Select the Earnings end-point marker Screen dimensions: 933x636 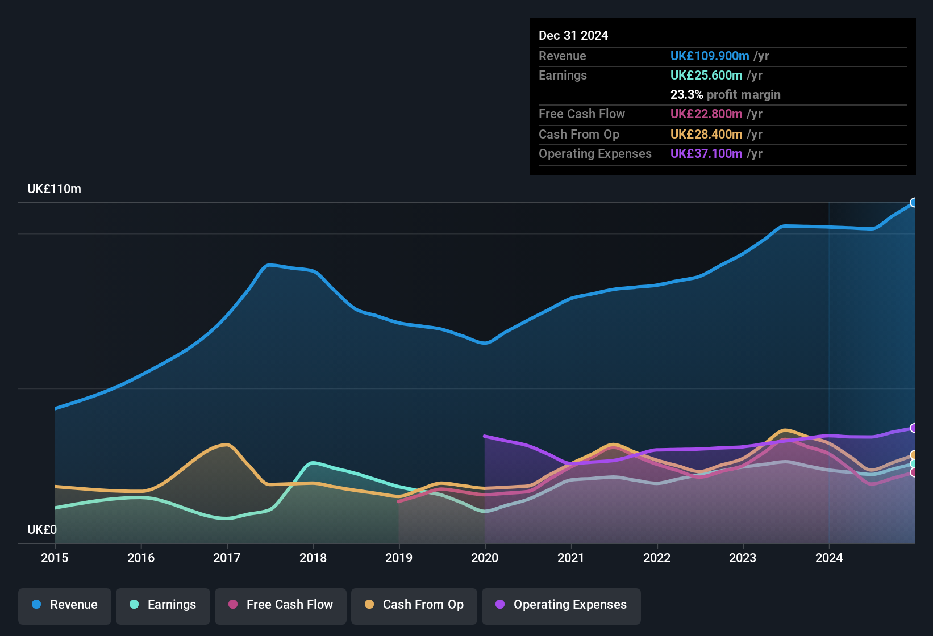click(x=914, y=464)
